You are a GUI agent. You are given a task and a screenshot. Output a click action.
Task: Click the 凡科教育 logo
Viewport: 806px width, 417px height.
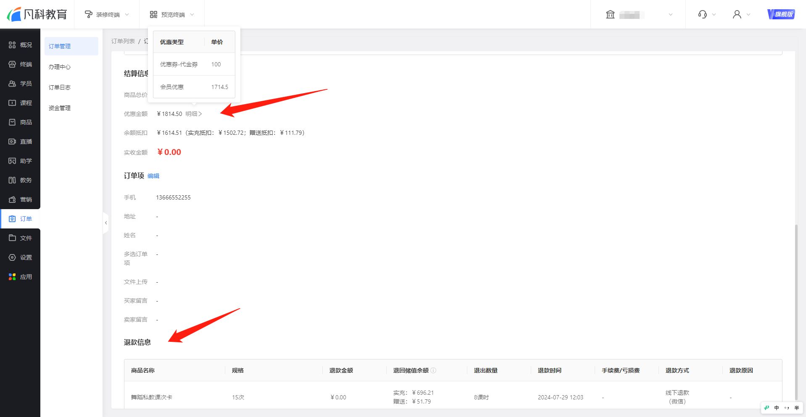tap(37, 14)
